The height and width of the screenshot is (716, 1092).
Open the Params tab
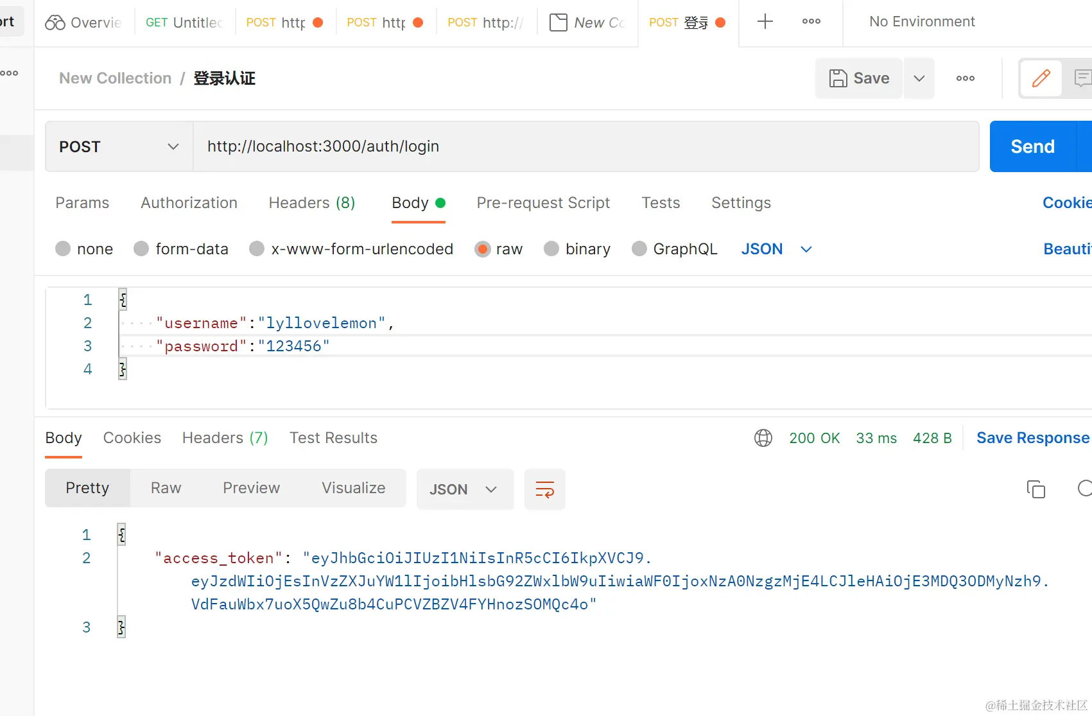coord(82,203)
